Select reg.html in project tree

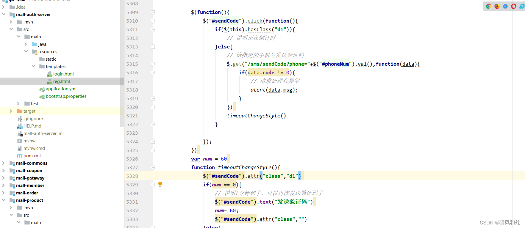point(62,81)
